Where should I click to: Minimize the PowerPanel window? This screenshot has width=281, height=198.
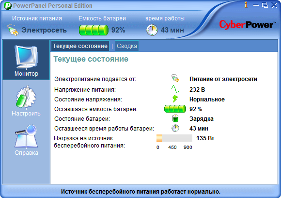click(x=256, y=5)
